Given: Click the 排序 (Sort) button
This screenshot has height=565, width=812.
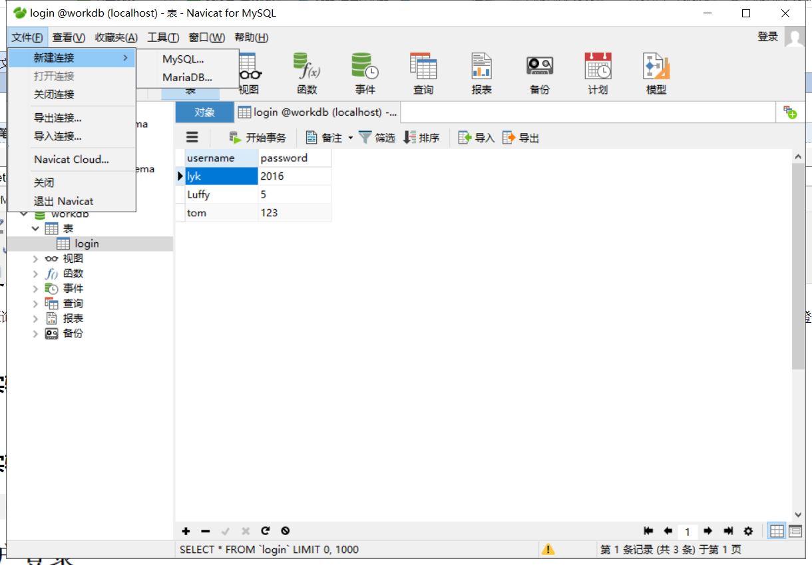Looking at the screenshot, I should point(422,138).
